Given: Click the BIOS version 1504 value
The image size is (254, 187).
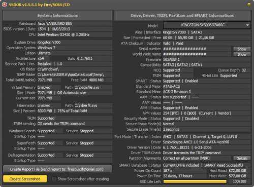Looking at the screenshot, I should coord(42,29).
